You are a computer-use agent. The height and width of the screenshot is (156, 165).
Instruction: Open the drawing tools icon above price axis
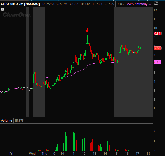pyautogui.click(x=156, y=4)
